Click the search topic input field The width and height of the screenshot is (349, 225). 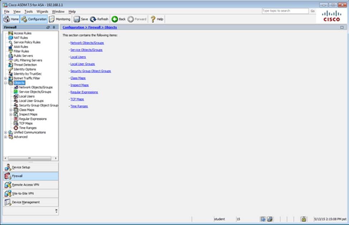pos(285,11)
